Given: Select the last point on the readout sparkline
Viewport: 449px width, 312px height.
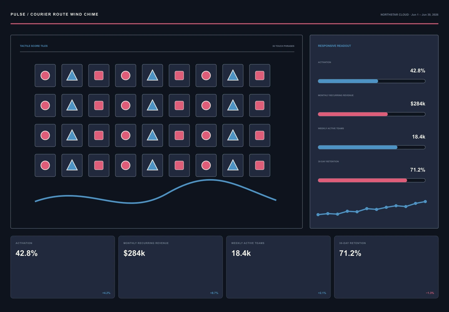Looking at the screenshot, I should click(x=425, y=202).
